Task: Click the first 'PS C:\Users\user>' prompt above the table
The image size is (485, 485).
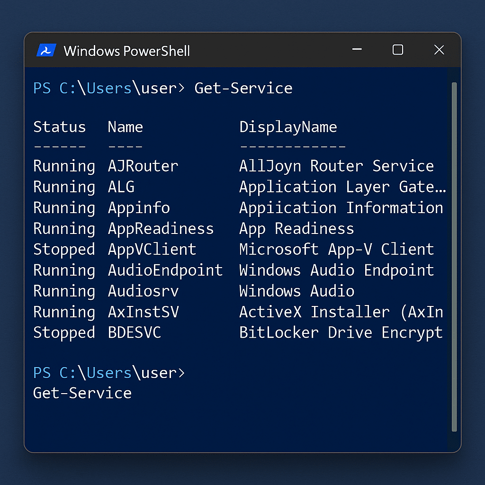Action: tap(109, 88)
